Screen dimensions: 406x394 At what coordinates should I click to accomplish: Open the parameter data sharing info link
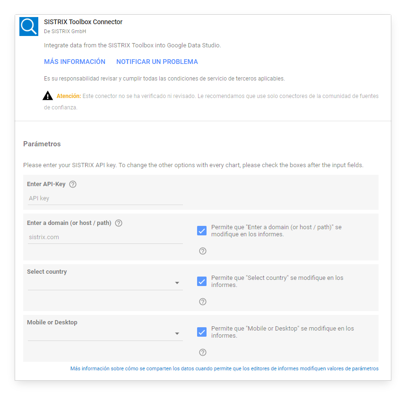[x=224, y=368]
